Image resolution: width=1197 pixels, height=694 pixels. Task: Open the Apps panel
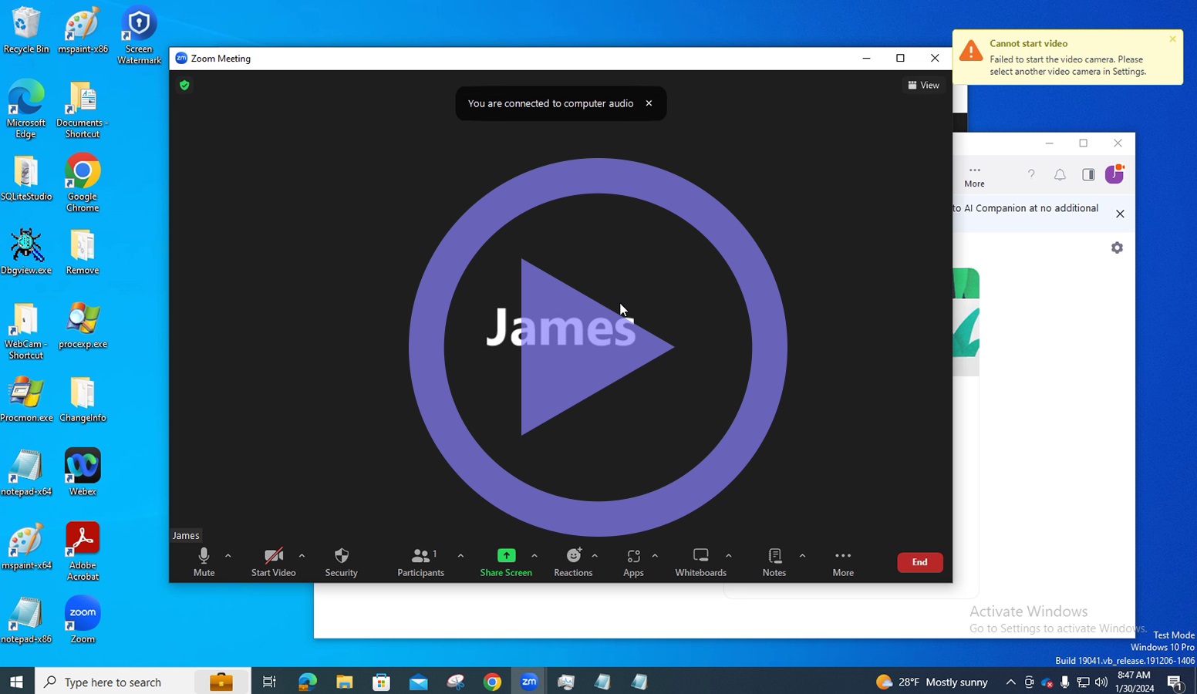633,561
